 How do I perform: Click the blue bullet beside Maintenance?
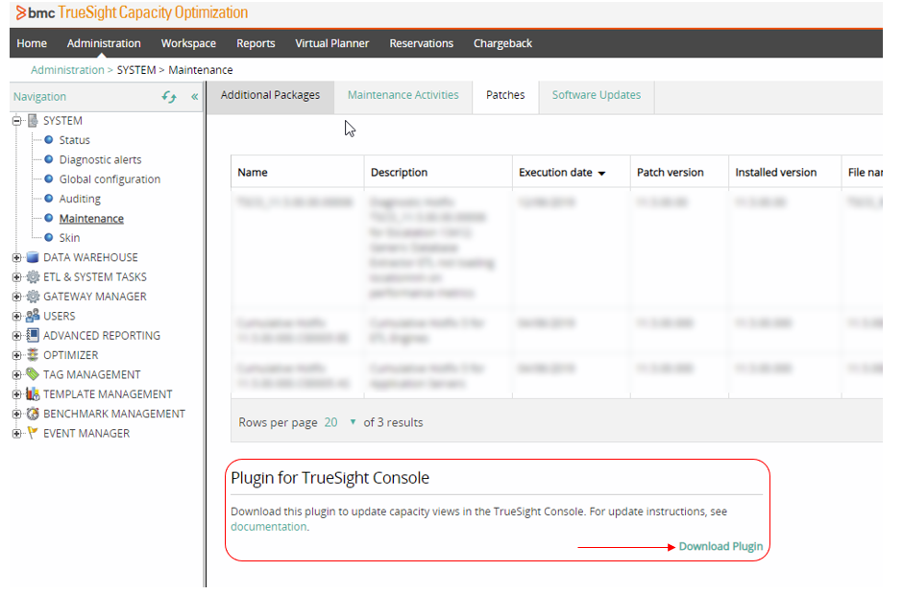49,218
